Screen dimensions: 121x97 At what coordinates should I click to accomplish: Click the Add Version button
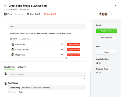tap(106, 38)
